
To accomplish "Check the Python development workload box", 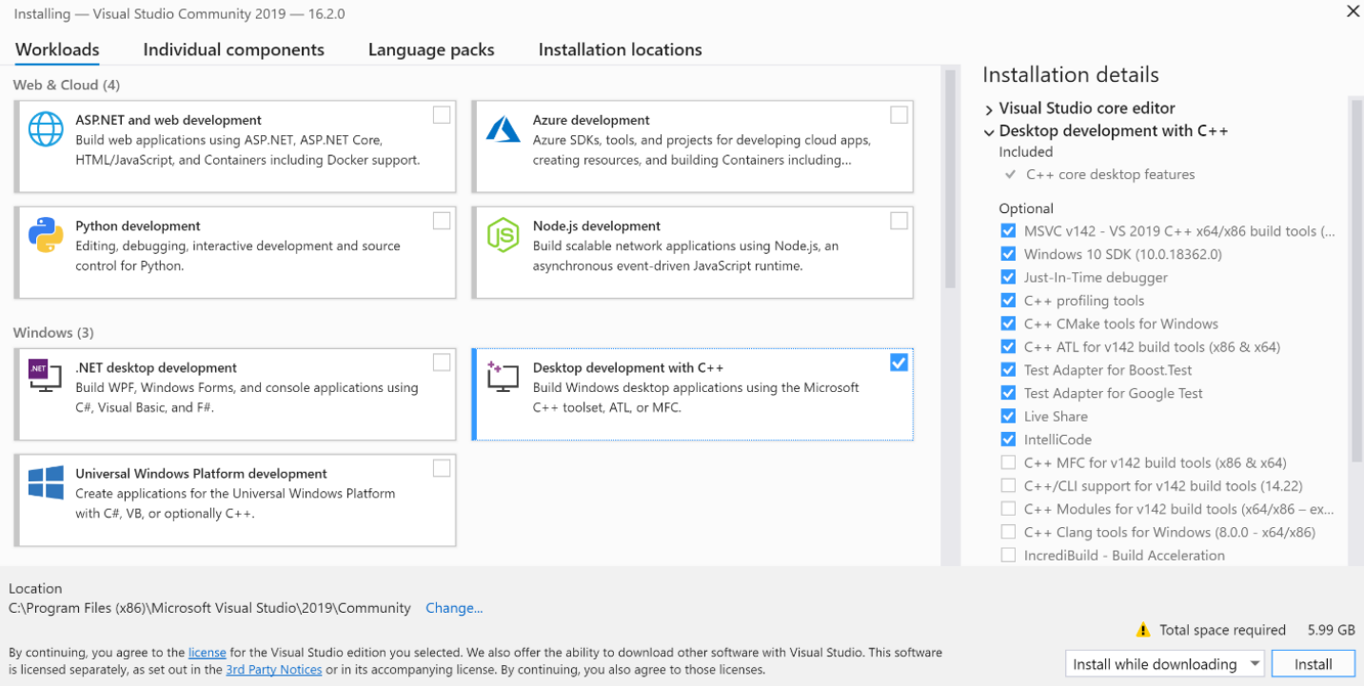I will point(441,221).
